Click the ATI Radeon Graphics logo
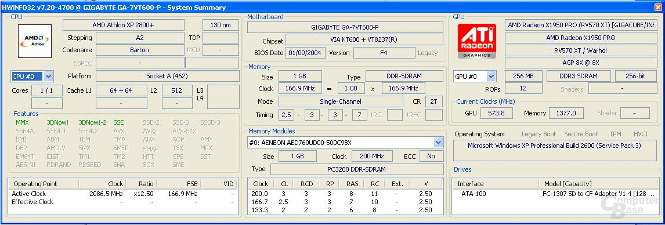This screenshot has width=665, height=225. pyautogui.click(x=476, y=41)
